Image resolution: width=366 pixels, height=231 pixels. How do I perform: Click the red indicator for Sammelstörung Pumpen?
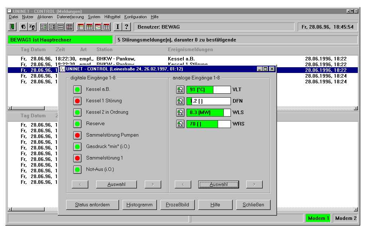coord(77,135)
